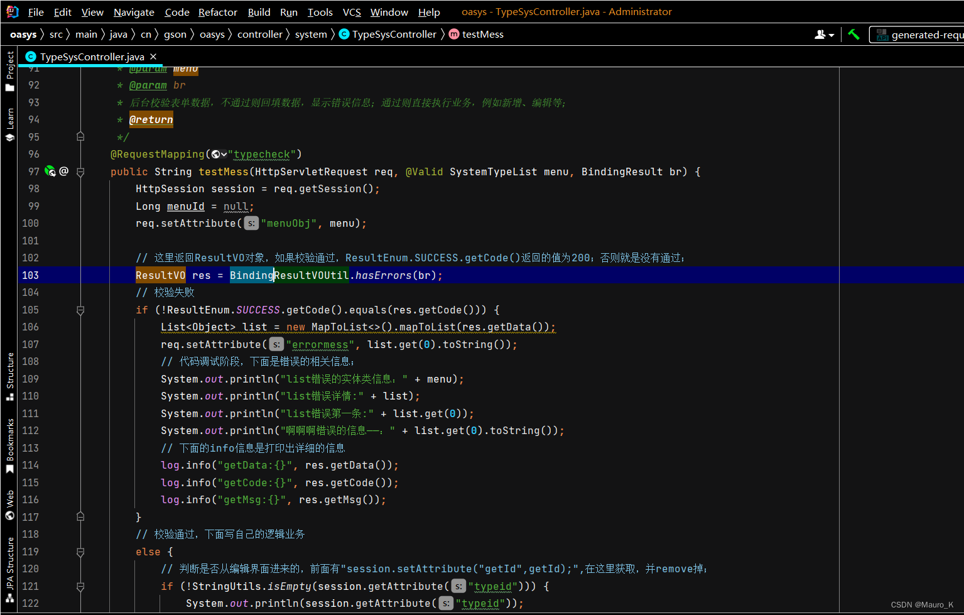Open the VCS menu

click(351, 11)
